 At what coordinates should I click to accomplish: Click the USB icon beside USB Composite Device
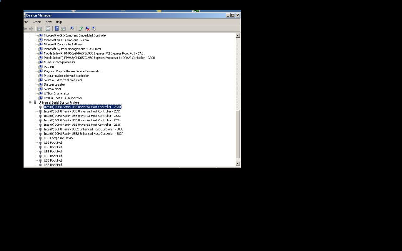[40, 138]
